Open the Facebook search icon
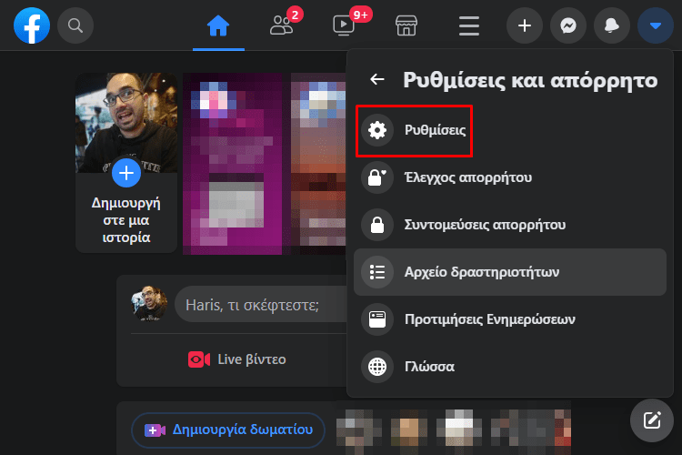This screenshot has height=455, width=682. 75,25
